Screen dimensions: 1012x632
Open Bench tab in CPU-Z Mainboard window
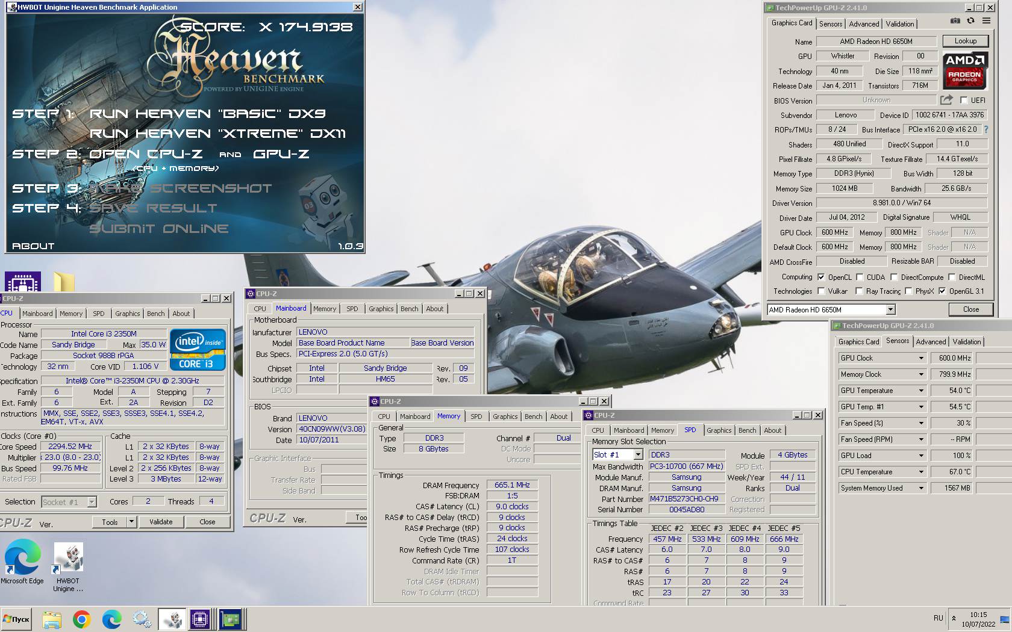409,309
